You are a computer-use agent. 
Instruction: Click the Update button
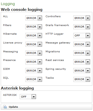[46, 107]
